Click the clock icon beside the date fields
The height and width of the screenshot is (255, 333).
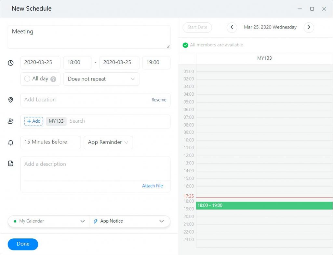[x=11, y=63]
